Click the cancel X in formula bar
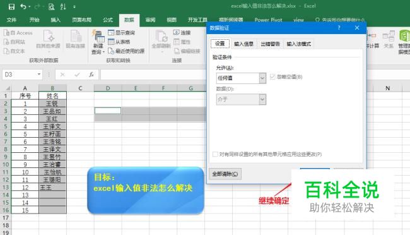The height and width of the screenshot is (235, 410). (62, 75)
